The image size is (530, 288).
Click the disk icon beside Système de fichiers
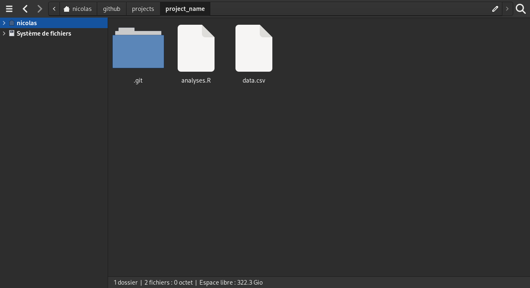[12, 34]
